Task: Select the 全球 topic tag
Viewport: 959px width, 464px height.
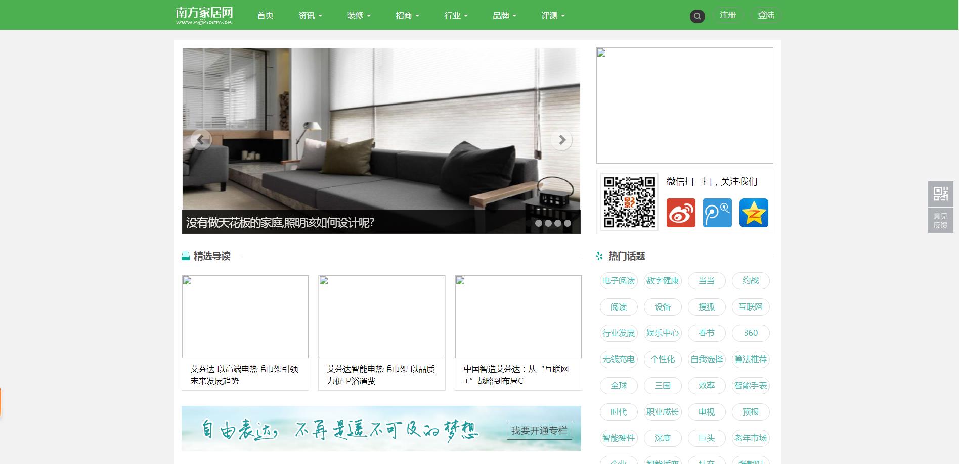Action: (x=619, y=386)
